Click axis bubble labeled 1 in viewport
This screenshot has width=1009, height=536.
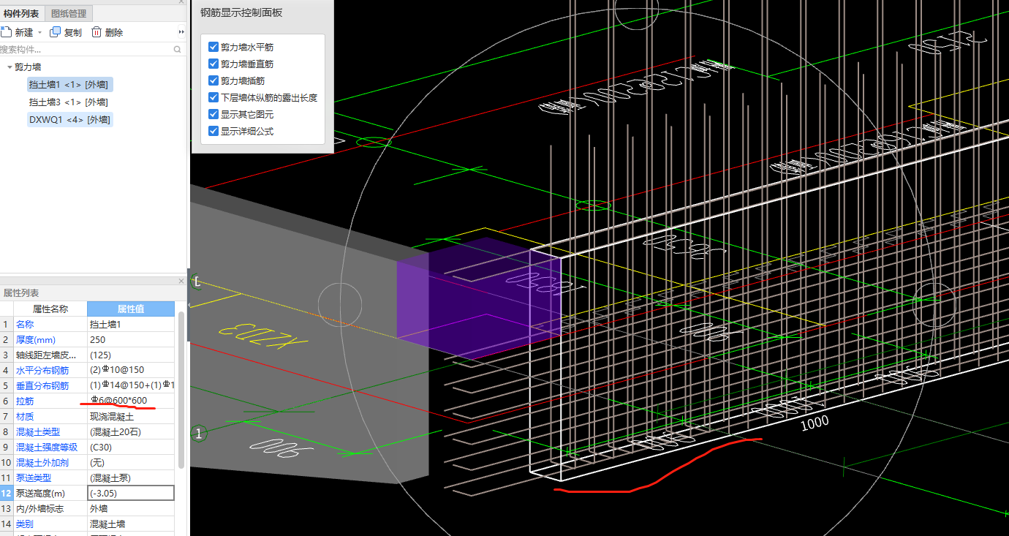[x=198, y=434]
